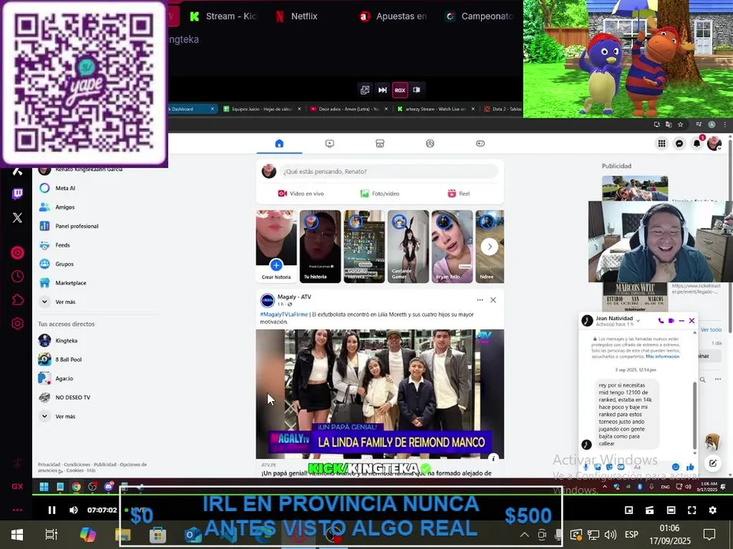
Task: Open the Facebook Gaming tab icon
Action: pos(480,143)
